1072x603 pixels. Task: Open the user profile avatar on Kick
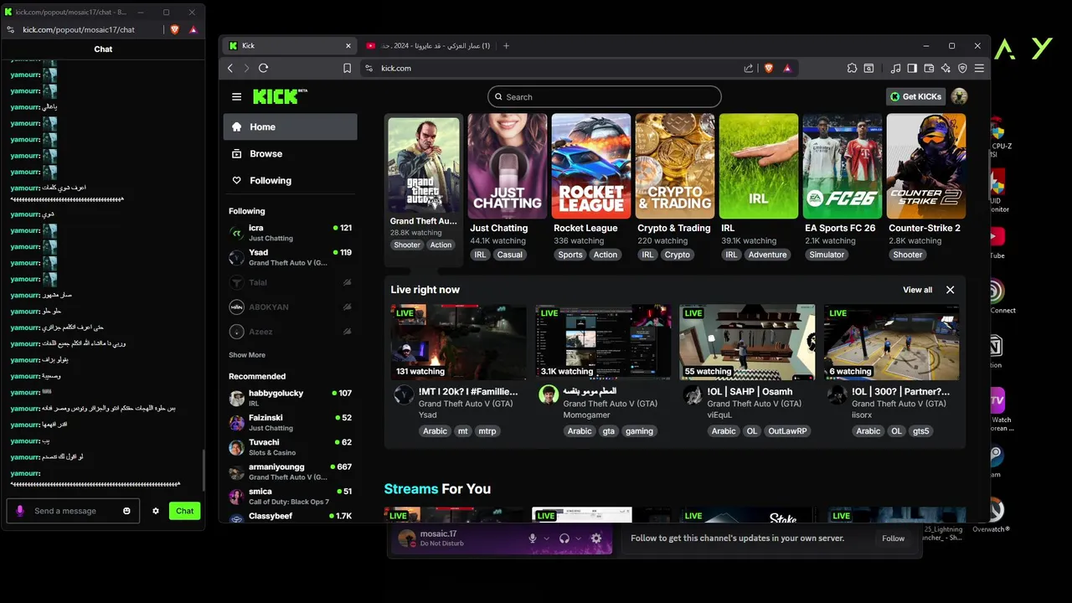coord(959,96)
